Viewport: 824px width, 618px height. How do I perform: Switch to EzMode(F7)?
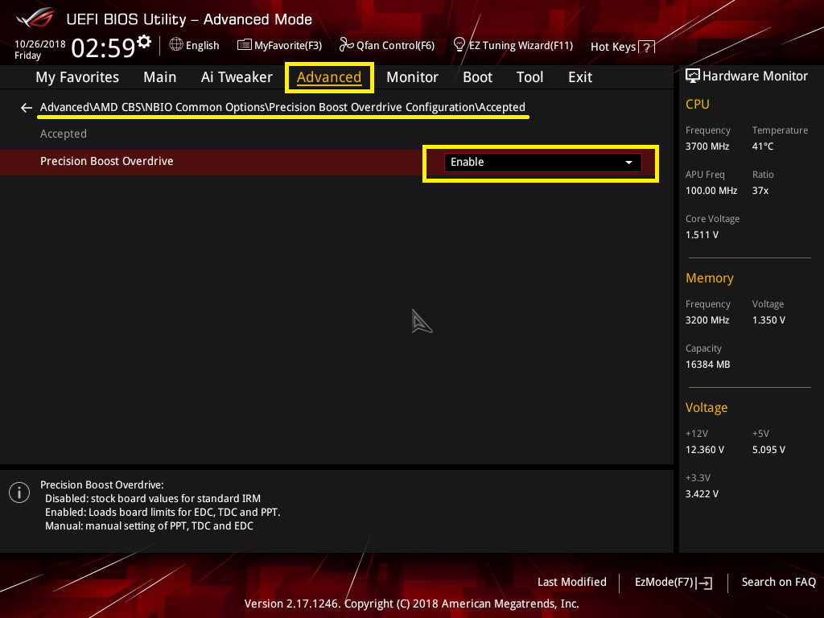674,583
